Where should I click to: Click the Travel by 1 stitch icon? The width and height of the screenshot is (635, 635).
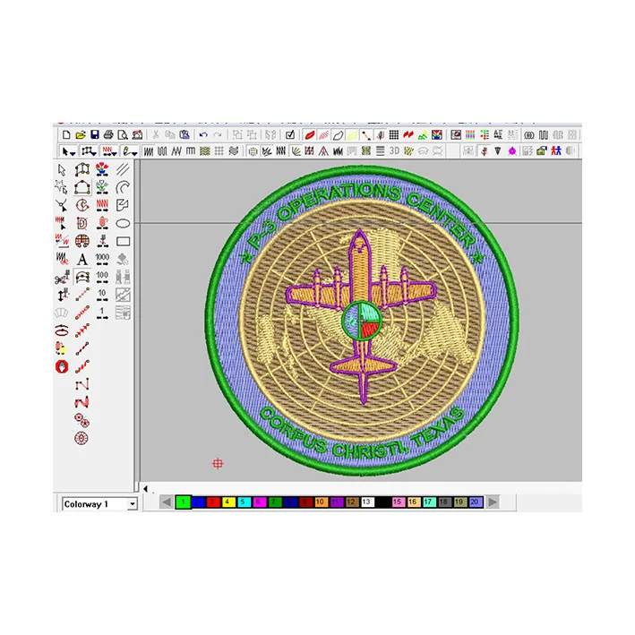pyautogui.click(x=102, y=313)
